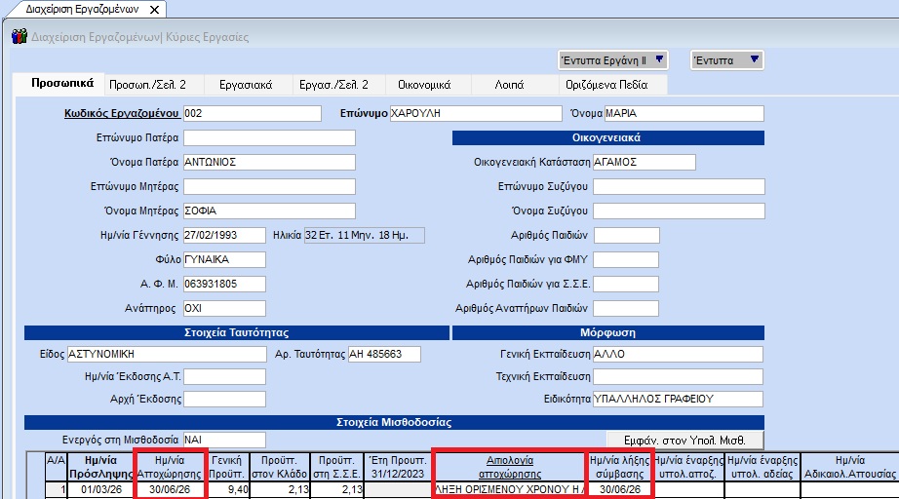This screenshot has height=499, width=899.
Task: Click the Ειδικότητα field showing ΥΠΑΛΛΗΛΟΣ ΓΡΑΦΕΙΟΥ
Action: [x=678, y=399]
